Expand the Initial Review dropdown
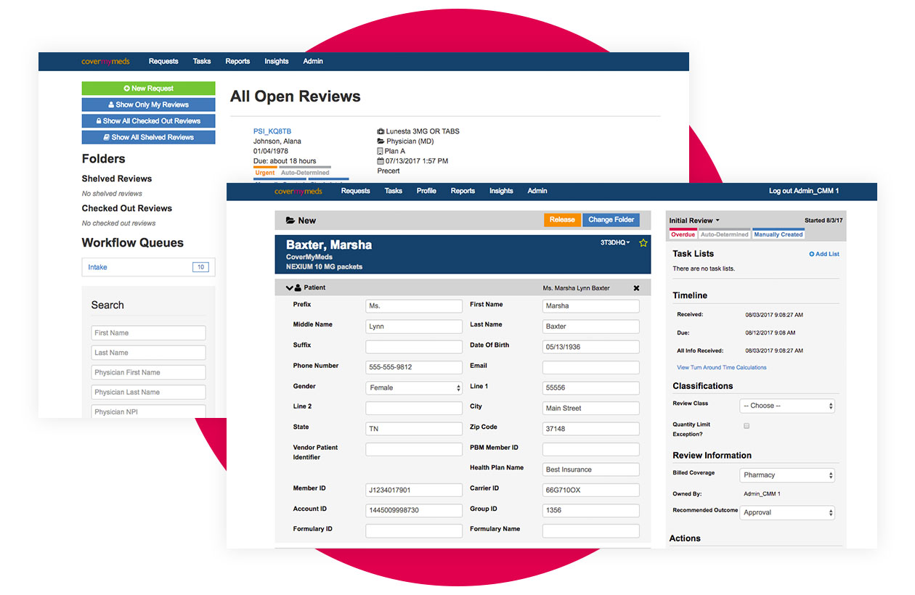The height and width of the screenshot is (595, 915). point(694,221)
